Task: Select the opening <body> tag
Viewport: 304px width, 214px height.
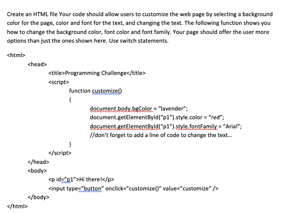Action: click(37, 171)
